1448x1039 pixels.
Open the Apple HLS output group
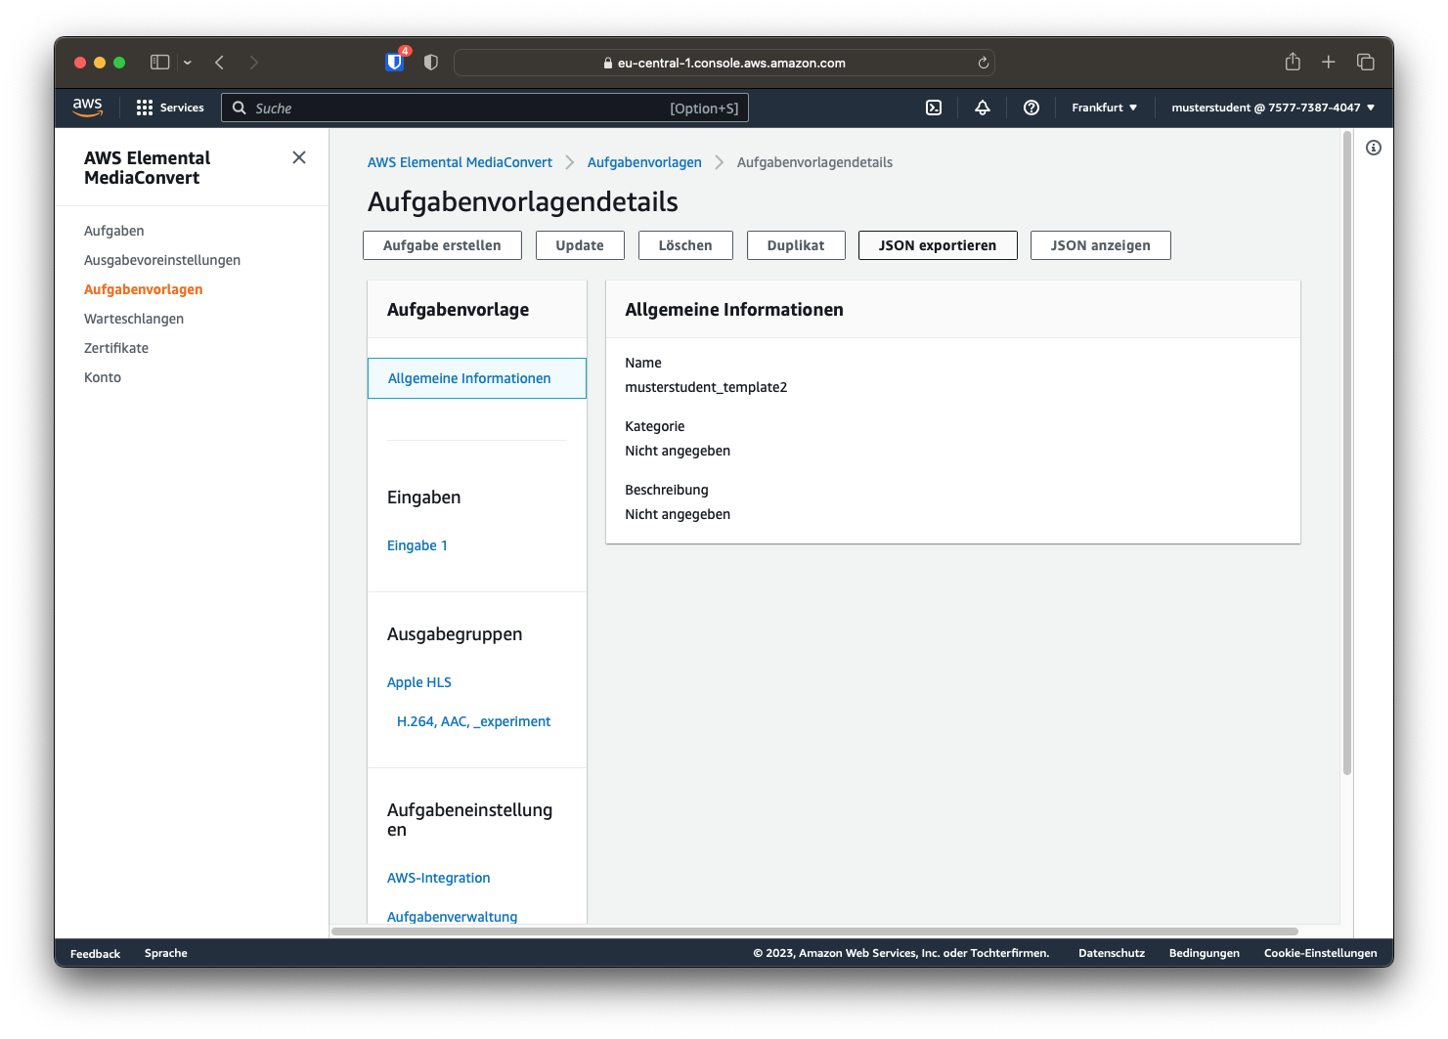point(419,682)
